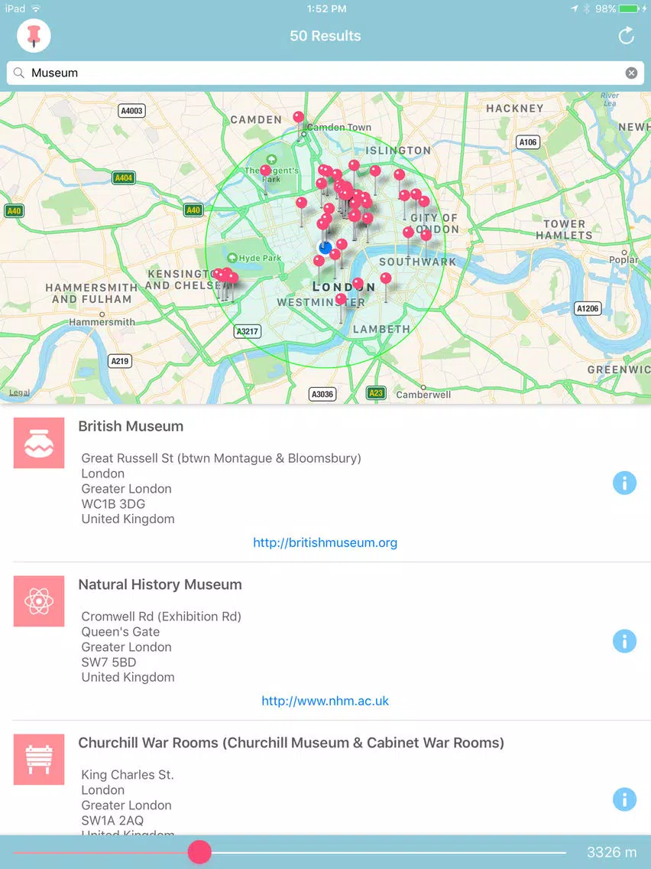The width and height of the screenshot is (651, 869).
Task: Tap the A4003 road badge on map
Action: (x=131, y=111)
